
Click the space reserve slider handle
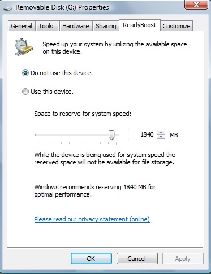click(111, 134)
